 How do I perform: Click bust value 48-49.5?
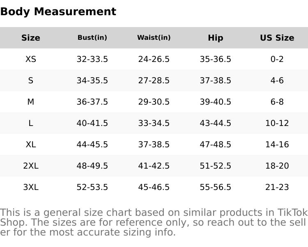point(92,166)
